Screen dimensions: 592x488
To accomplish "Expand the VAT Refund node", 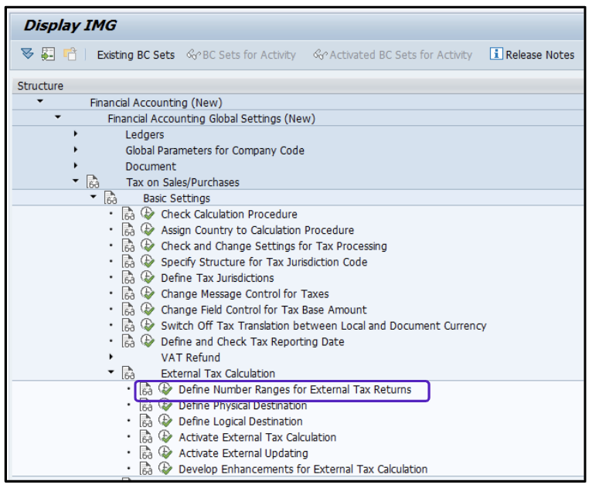I will 111,358.
